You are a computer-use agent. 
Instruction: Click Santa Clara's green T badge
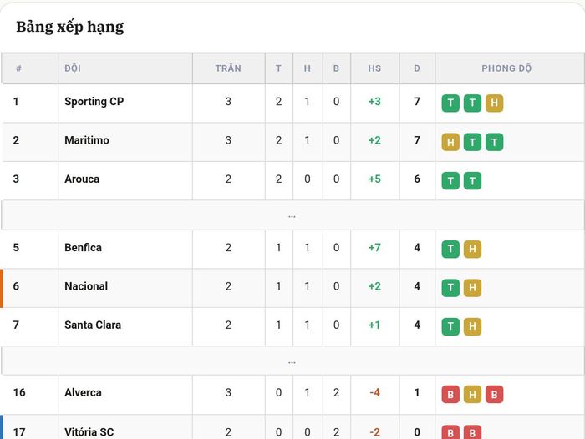click(450, 326)
